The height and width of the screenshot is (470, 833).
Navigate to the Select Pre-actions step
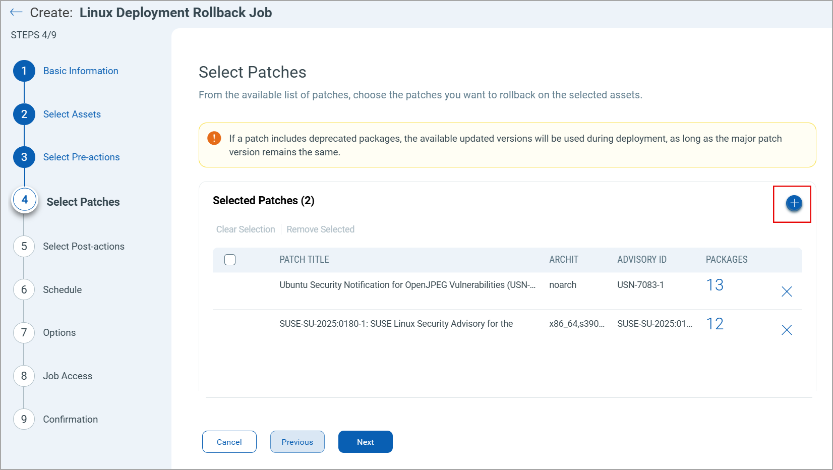(24, 157)
